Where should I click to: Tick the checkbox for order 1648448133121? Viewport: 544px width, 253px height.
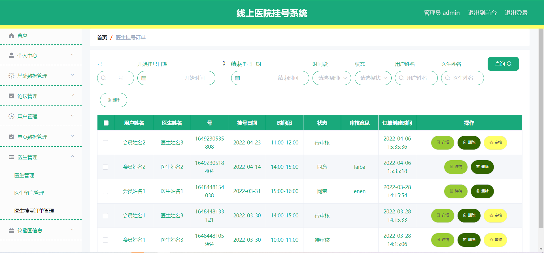pos(105,216)
